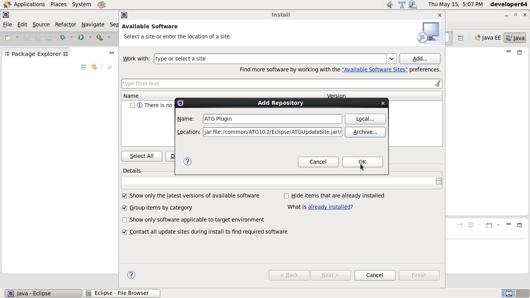
Task: Switch to the Java perspective
Action: [515, 38]
